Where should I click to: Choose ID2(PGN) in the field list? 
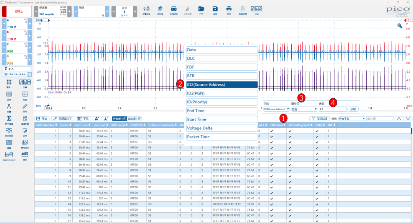222,93
